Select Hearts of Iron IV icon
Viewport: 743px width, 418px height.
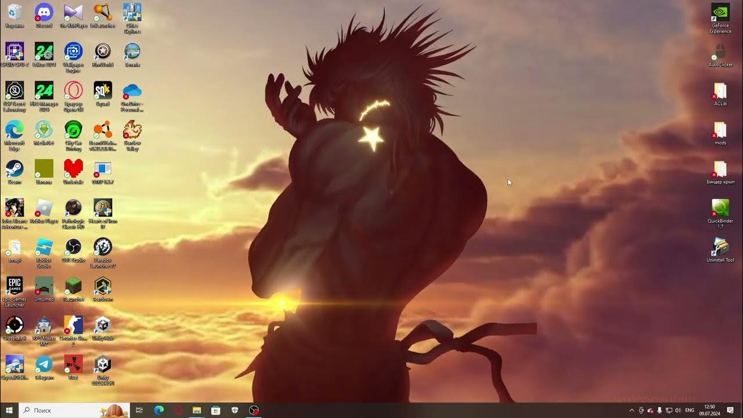103,214
